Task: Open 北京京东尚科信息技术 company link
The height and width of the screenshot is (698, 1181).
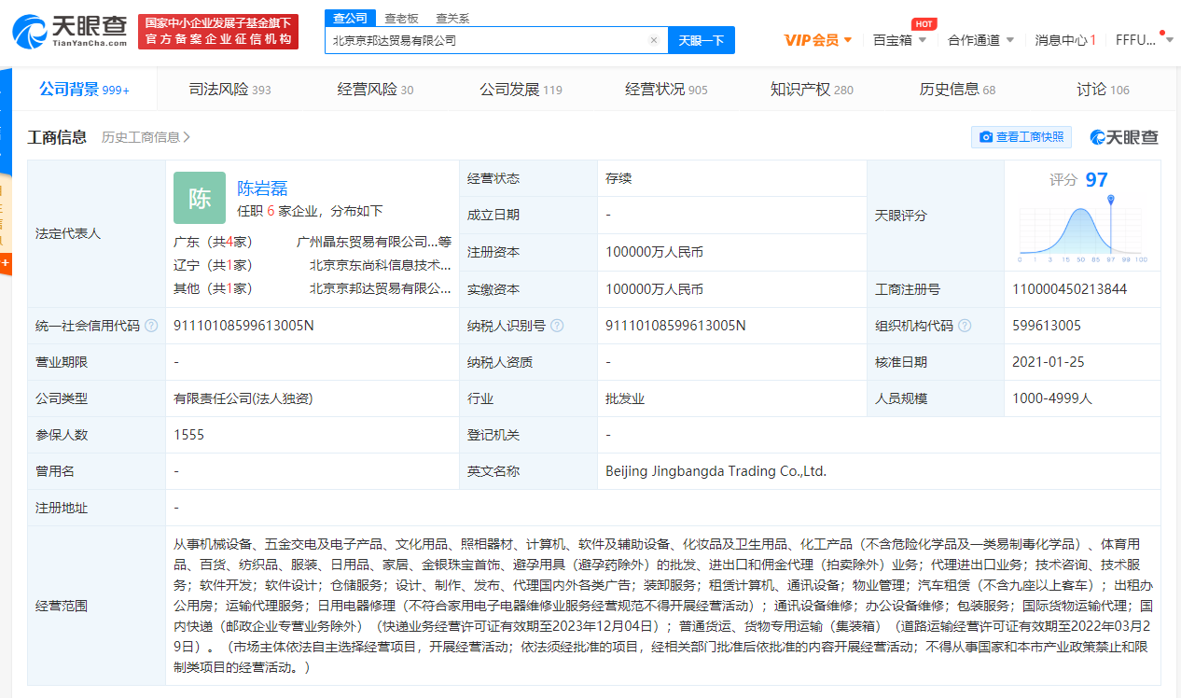Action: point(381,265)
